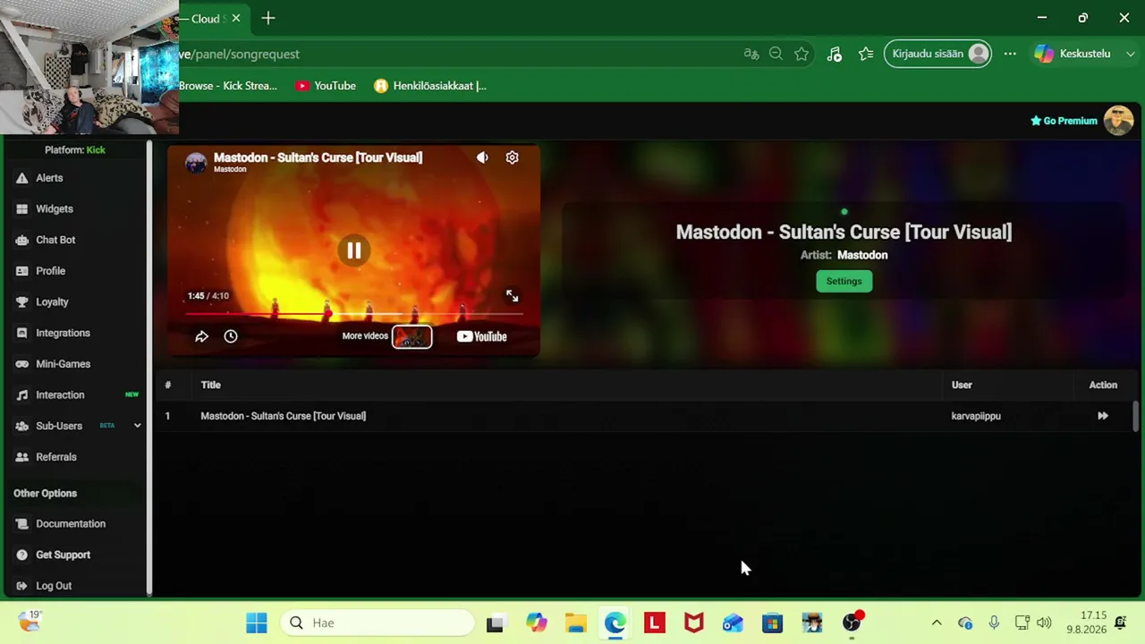The image size is (1145, 644).
Task: Add this page to favorites star
Action: [x=801, y=54]
